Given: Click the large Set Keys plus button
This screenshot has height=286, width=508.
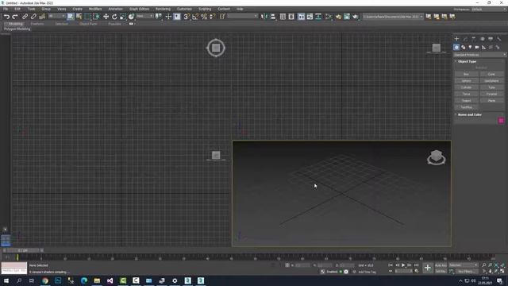Looking at the screenshot, I should coord(428,268).
